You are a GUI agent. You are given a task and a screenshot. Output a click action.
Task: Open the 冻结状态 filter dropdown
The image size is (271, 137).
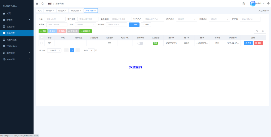186,19
